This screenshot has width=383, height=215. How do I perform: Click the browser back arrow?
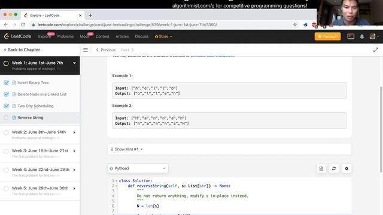[x=6, y=24]
